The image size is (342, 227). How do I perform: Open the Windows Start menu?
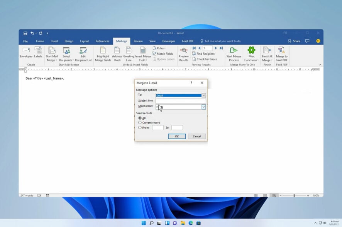[x=144, y=223]
